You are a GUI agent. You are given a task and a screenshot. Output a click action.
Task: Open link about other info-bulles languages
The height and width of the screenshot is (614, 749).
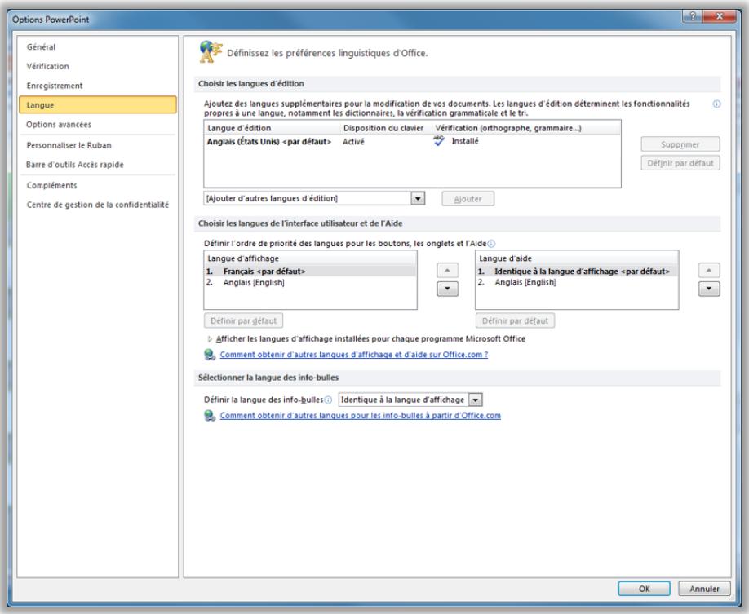[360, 416]
